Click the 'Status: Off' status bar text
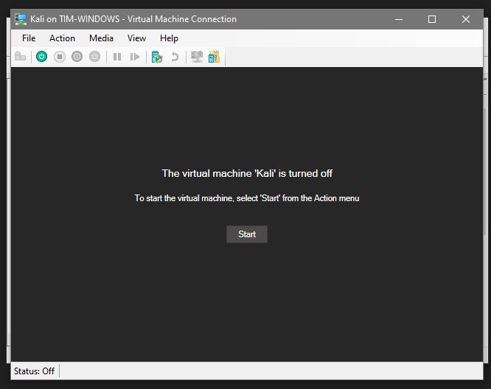The image size is (491, 389). tap(34, 371)
